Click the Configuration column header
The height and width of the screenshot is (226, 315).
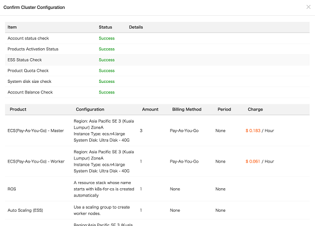(x=90, y=110)
